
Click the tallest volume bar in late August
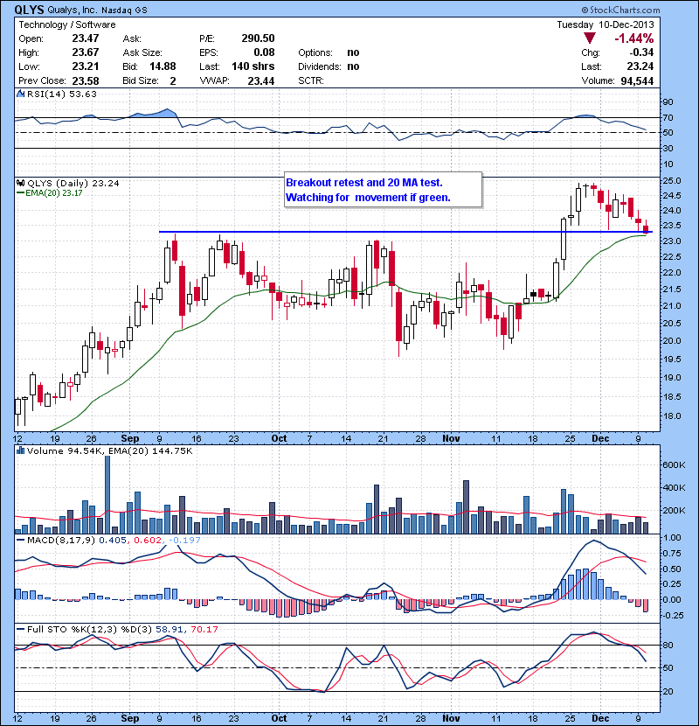[107, 494]
